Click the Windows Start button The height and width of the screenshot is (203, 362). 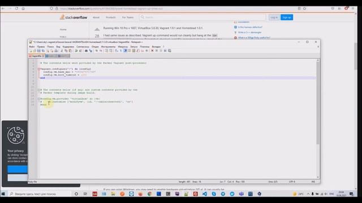(x=3, y=194)
